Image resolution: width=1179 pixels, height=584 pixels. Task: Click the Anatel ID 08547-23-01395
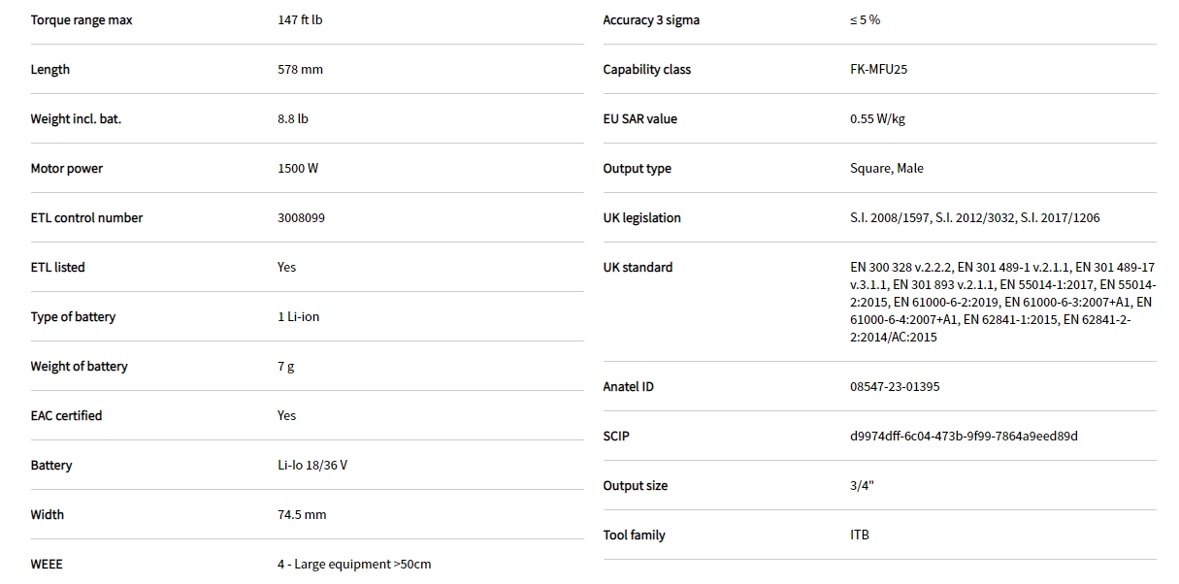(895, 387)
